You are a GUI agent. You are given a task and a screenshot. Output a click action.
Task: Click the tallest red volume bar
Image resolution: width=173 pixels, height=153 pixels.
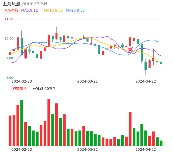pos(49,122)
